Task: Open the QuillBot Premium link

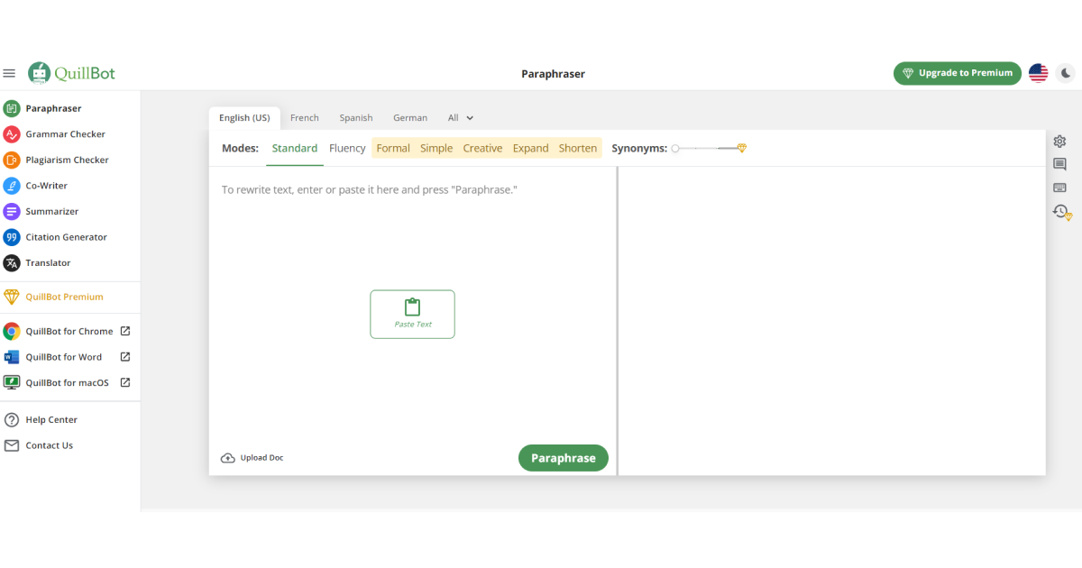Action: coord(65,297)
